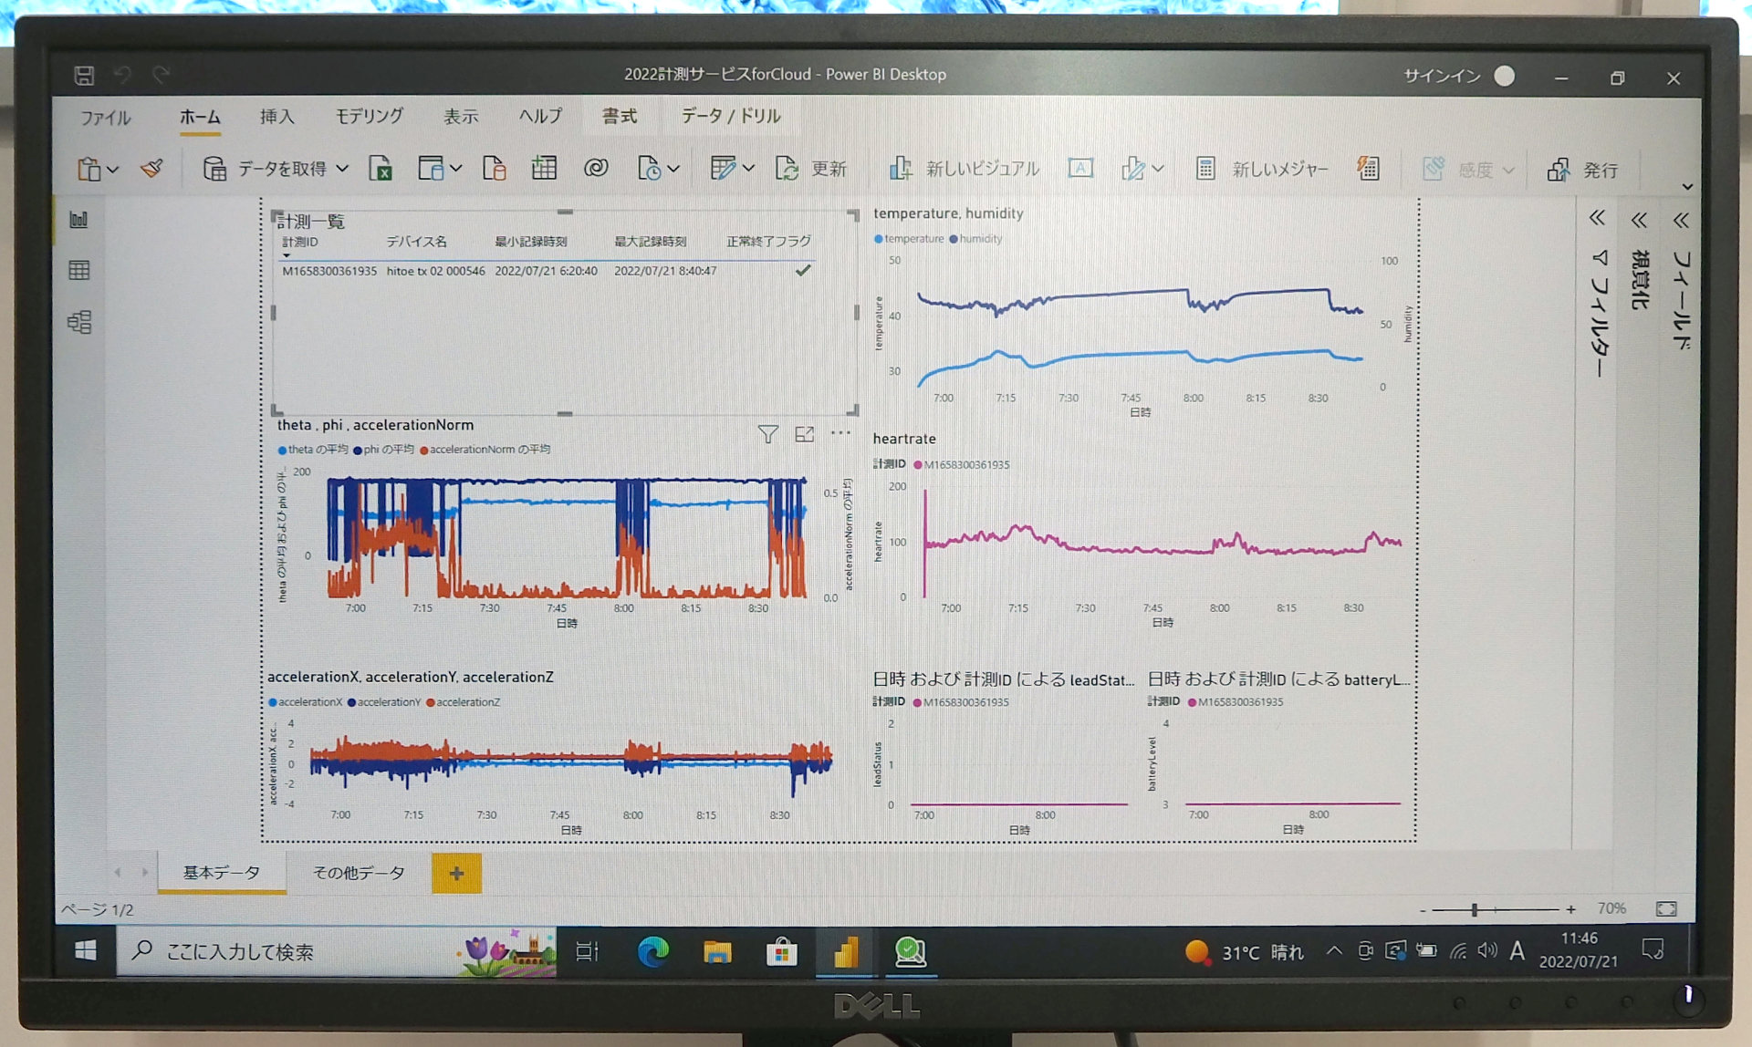The image size is (1752, 1047).
Task: Open the ファイル menu
Action: coord(106,118)
